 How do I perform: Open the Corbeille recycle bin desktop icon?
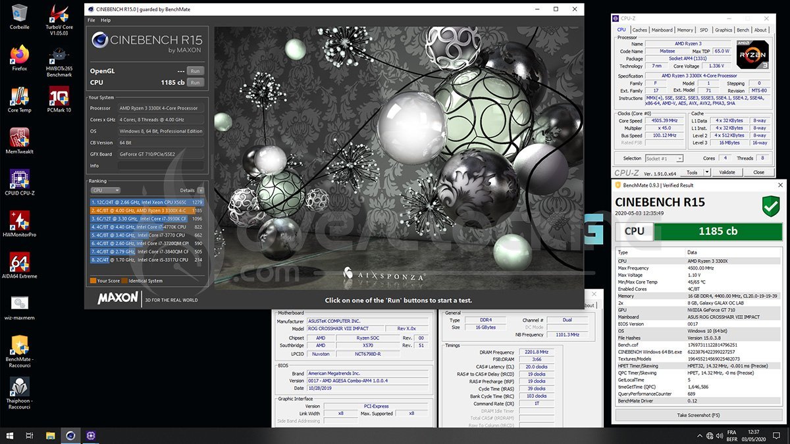tap(20, 16)
